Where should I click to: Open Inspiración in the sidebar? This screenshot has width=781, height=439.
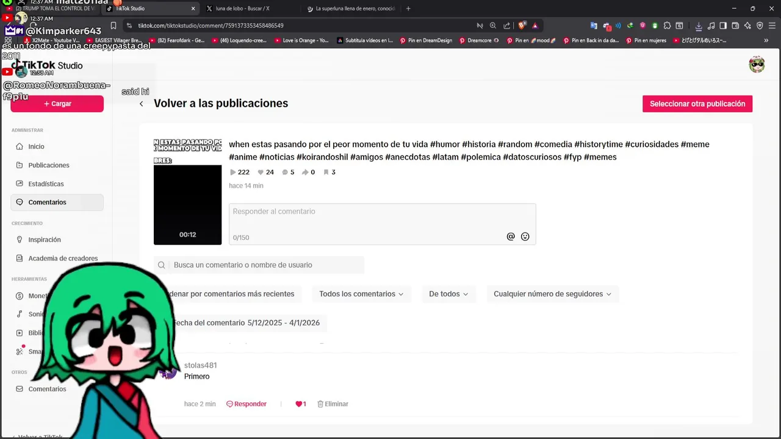(x=57, y=240)
